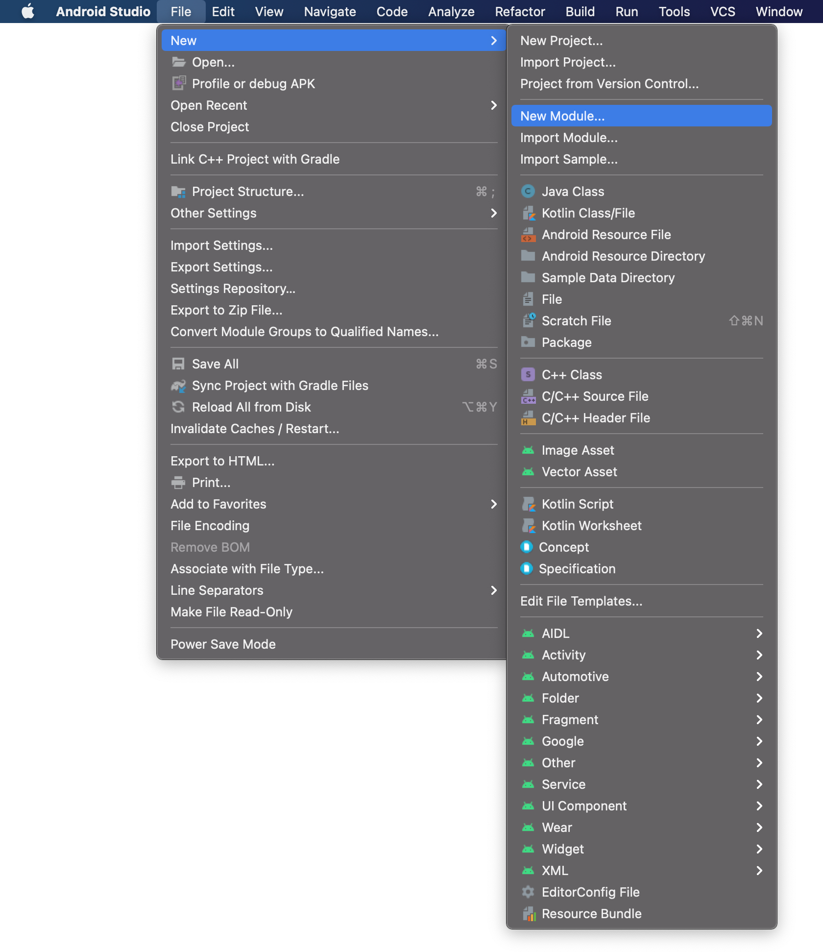Expand the Add to Favorites submenu arrow
The width and height of the screenshot is (823, 952).
(x=493, y=504)
